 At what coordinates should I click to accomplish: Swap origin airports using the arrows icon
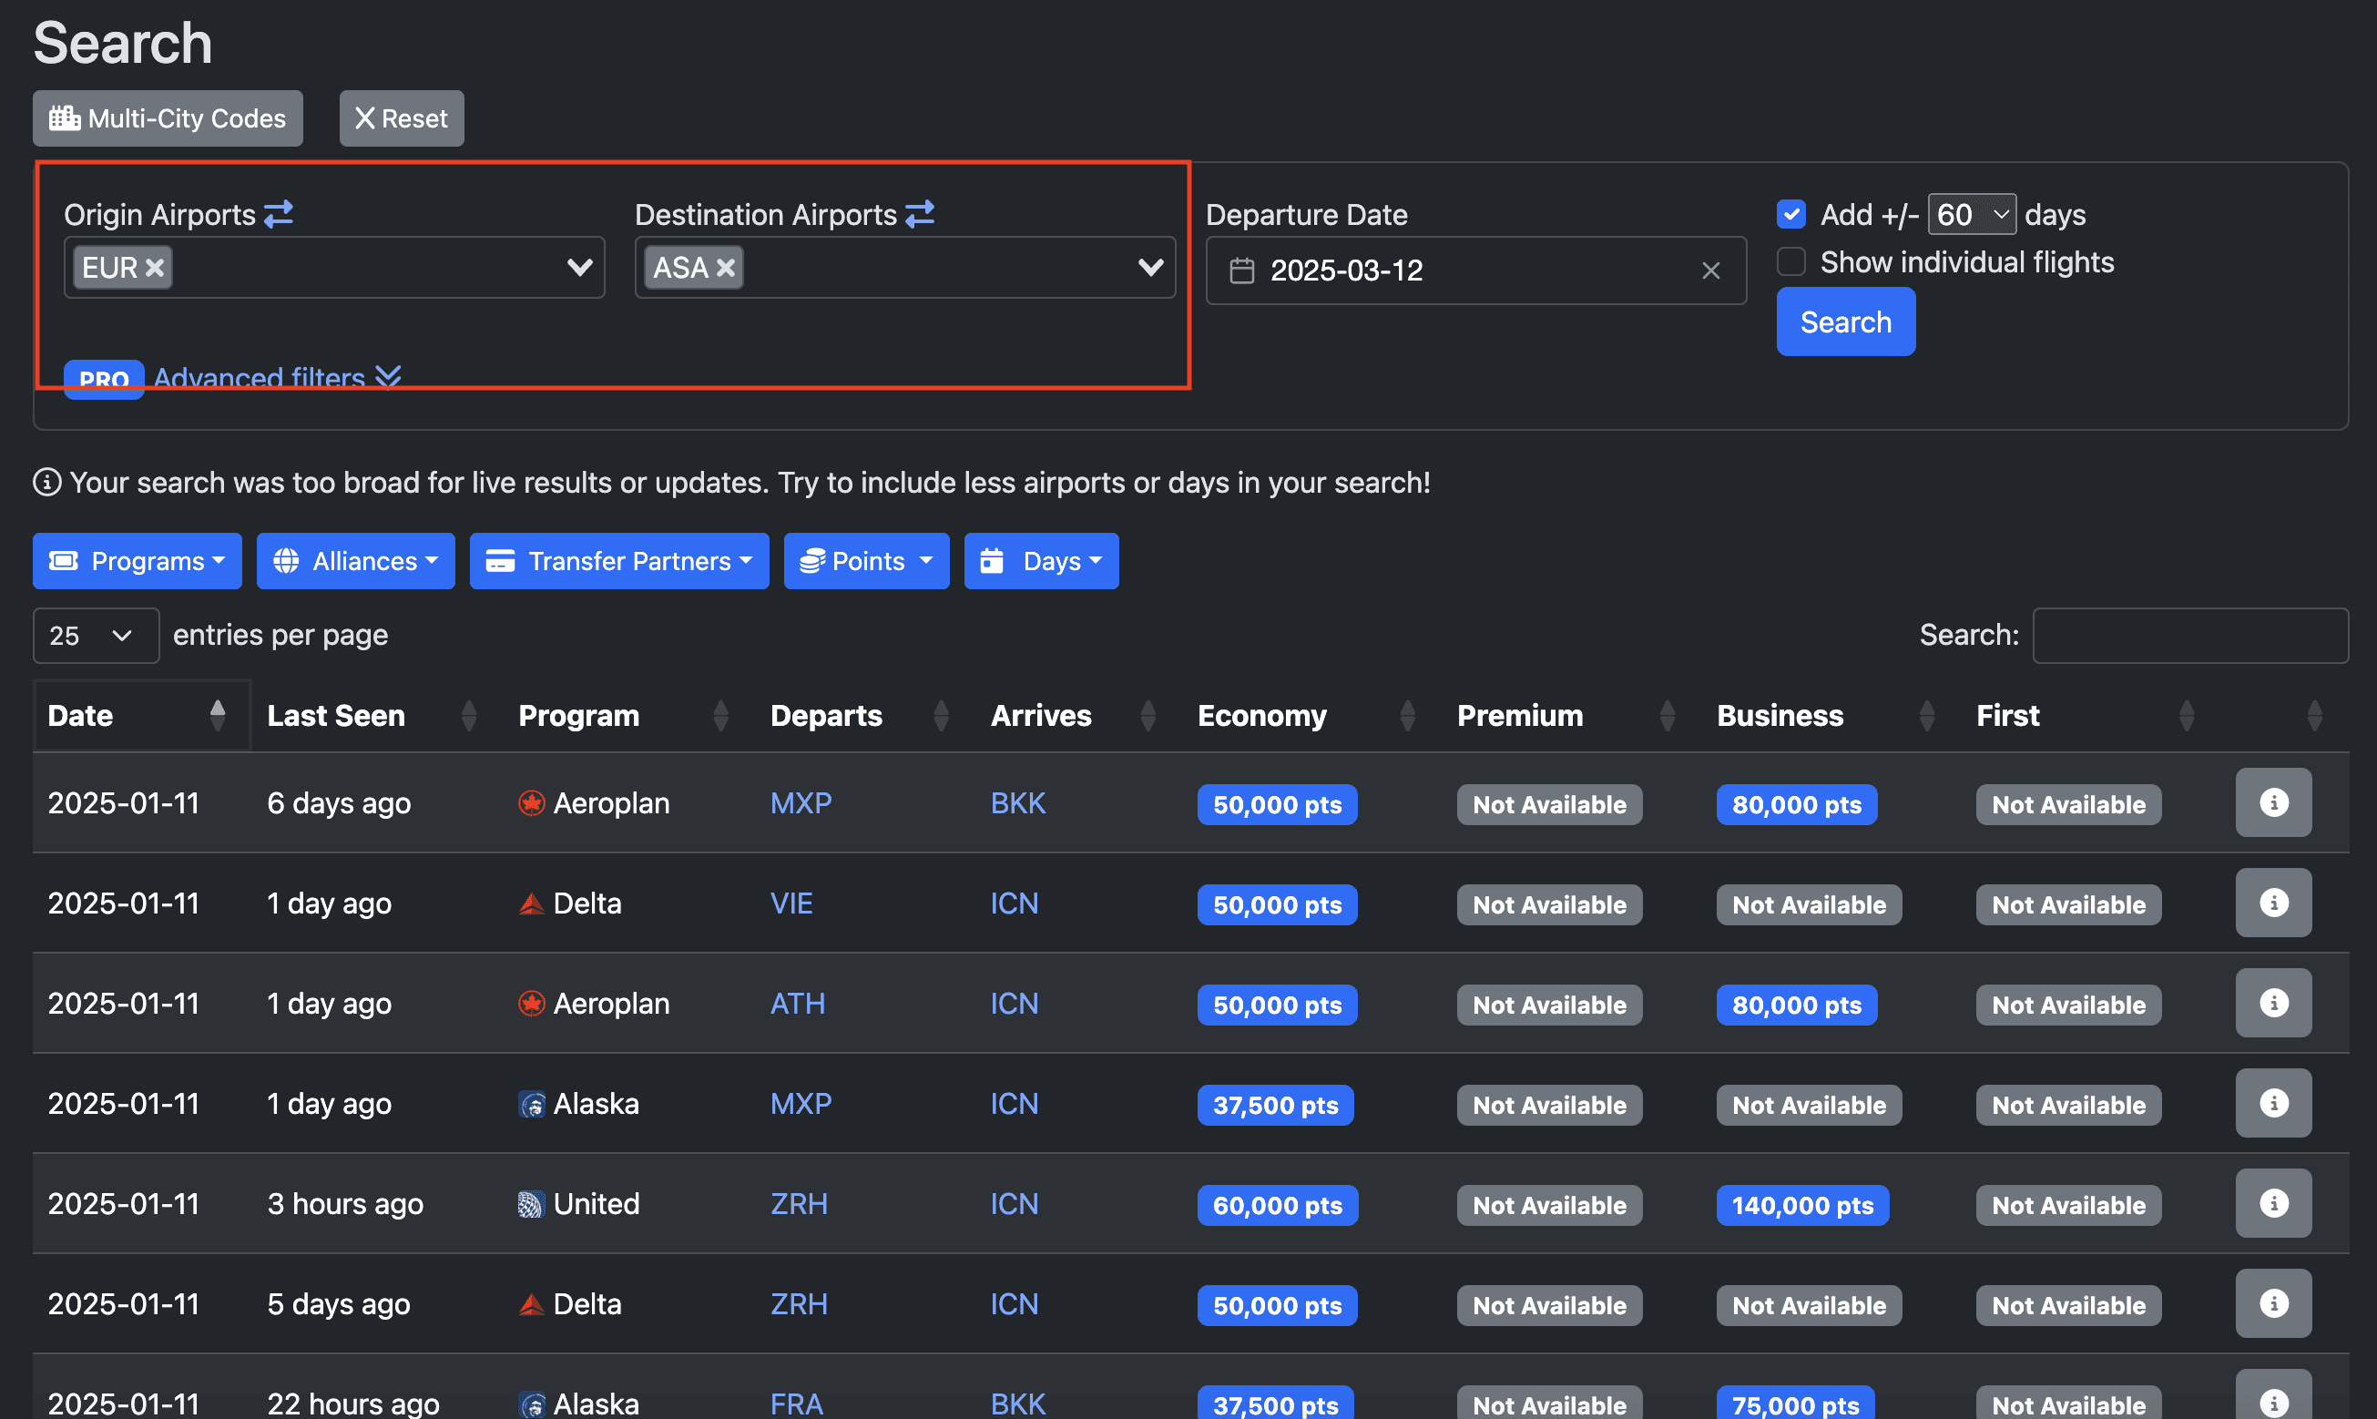279,214
